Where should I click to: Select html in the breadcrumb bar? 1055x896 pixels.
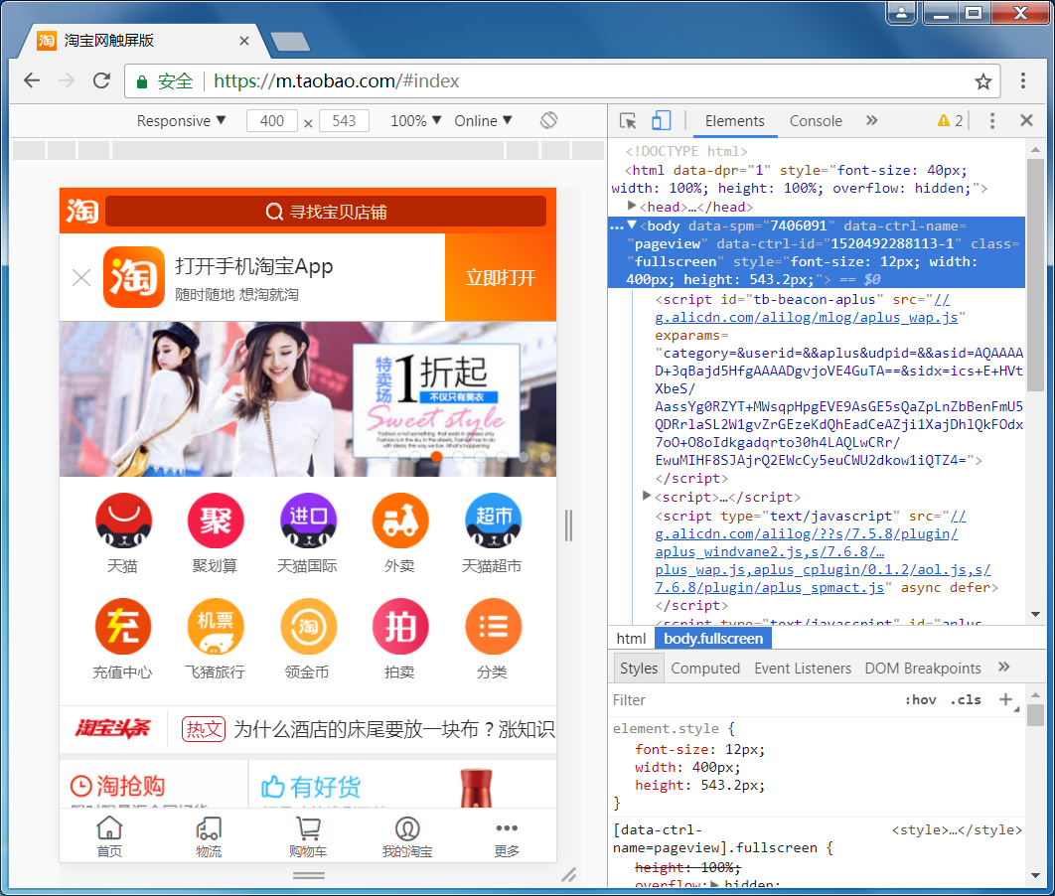(631, 639)
